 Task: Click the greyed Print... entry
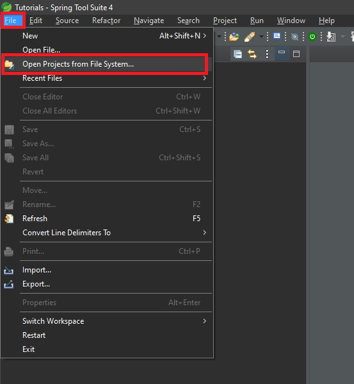[x=107, y=251]
